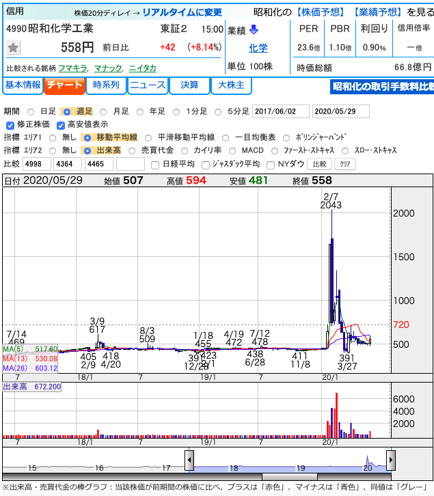Click リアルタイムに変更 link

click(x=182, y=13)
